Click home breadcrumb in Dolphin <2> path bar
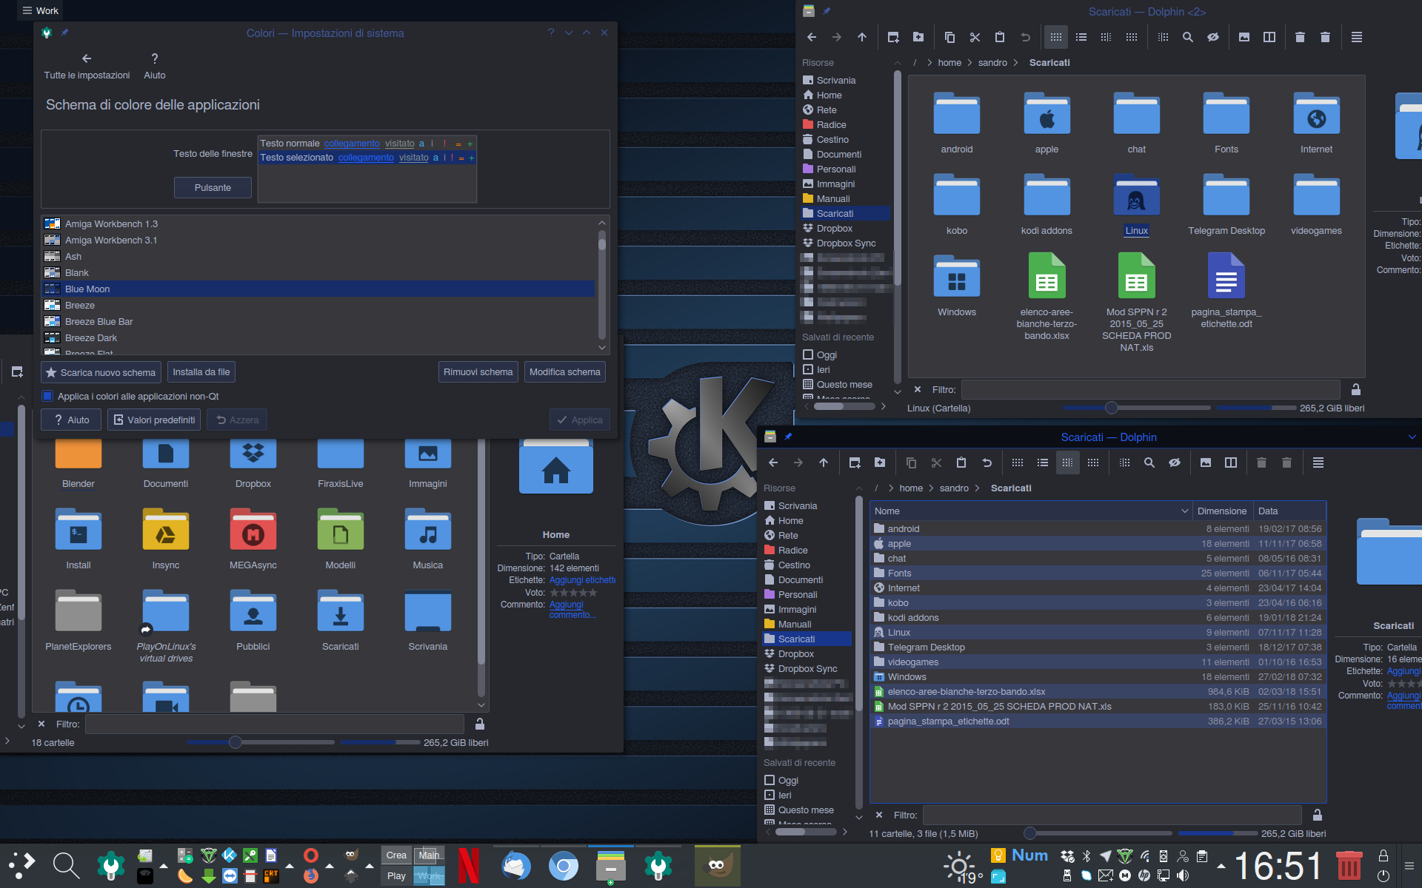The height and width of the screenshot is (888, 1422). tap(949, 63)
